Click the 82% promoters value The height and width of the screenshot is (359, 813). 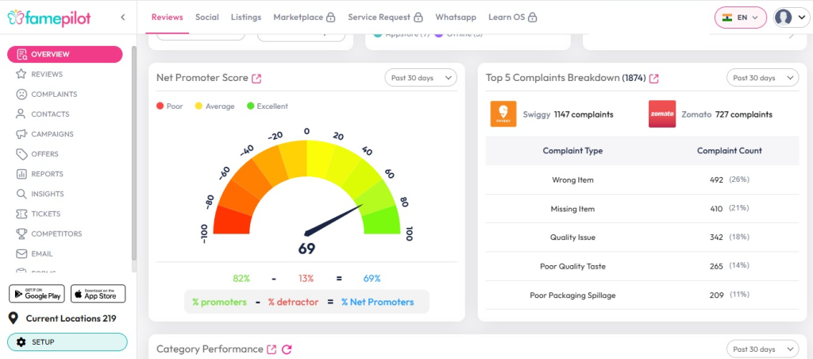pos(241,279)
